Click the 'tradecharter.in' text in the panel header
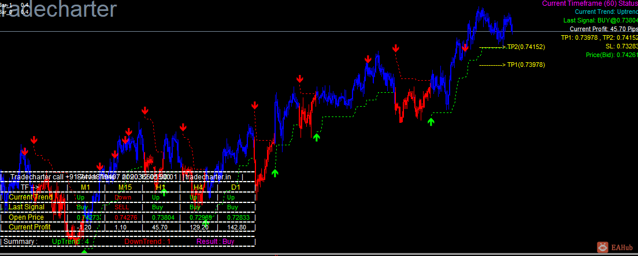The height and width of the screenshot is (256, 638). tap(209, 177)
